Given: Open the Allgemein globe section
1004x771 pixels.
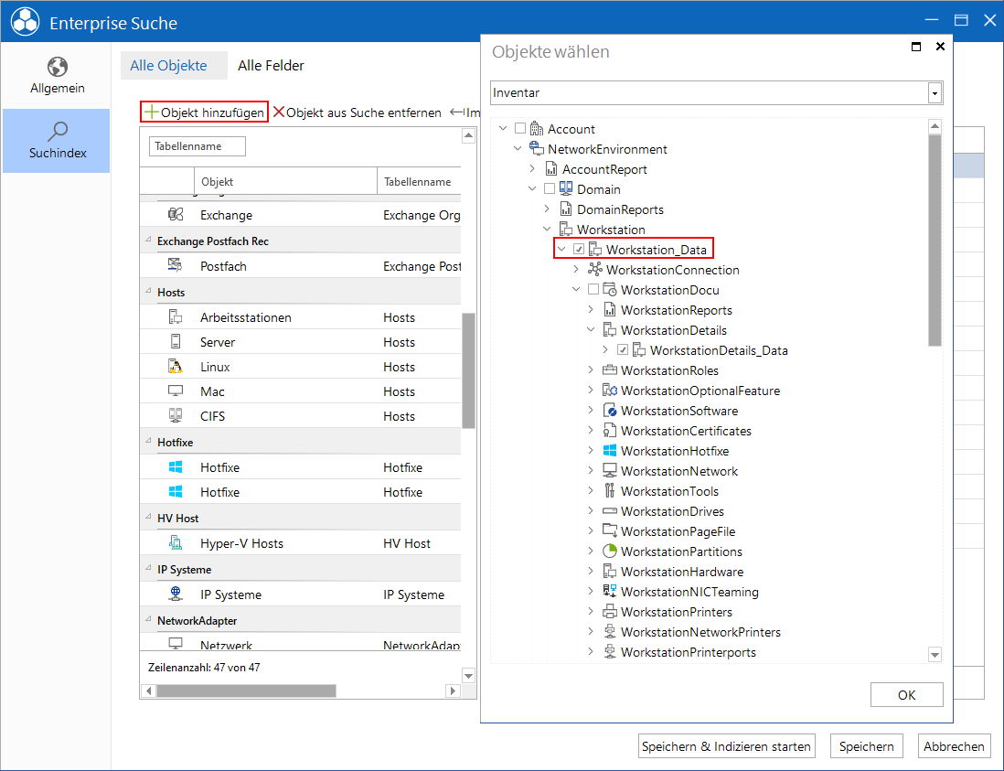Looking at the screenshot, I should [57, 76].
